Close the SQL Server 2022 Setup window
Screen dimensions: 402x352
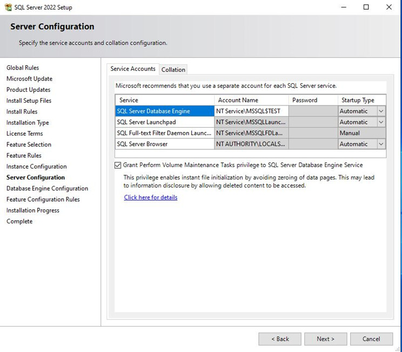pyautogui.click(x=389, y=7)
